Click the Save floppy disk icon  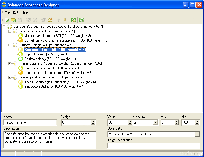(x=20, y=20)
